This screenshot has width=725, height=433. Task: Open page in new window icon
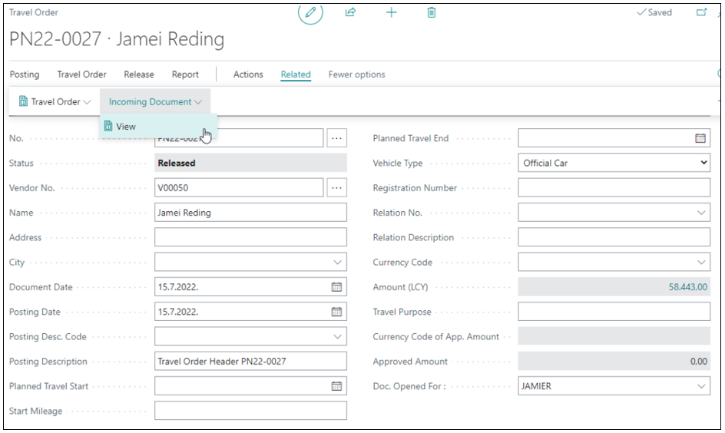pyautogui.click(x=702, y=12)
